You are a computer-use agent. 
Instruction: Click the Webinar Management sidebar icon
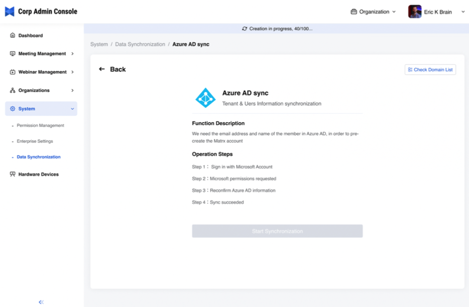[13, 72]
